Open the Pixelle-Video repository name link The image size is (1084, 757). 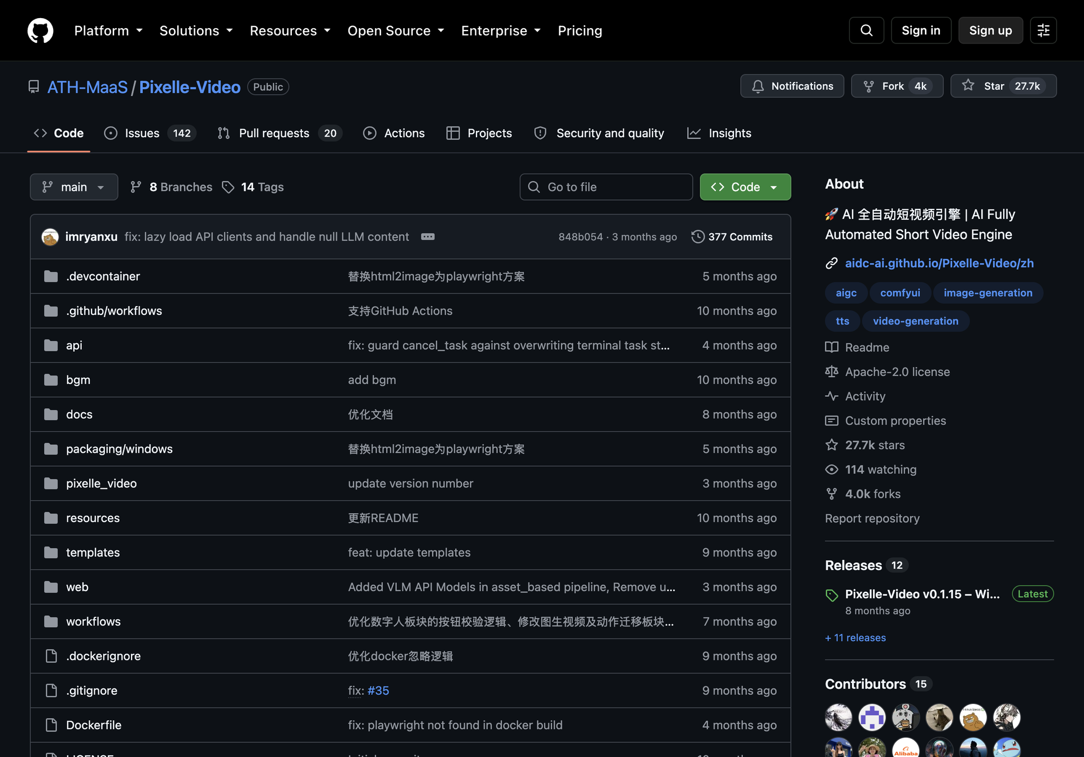[190, 87]
